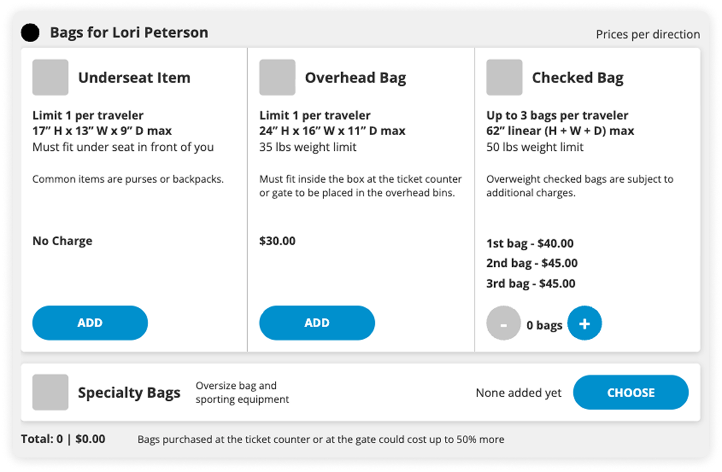Click the Checked Bag icon placeholder
This screenshot has height=472, width=722.
pyautogui.click(x=504, y=77)
